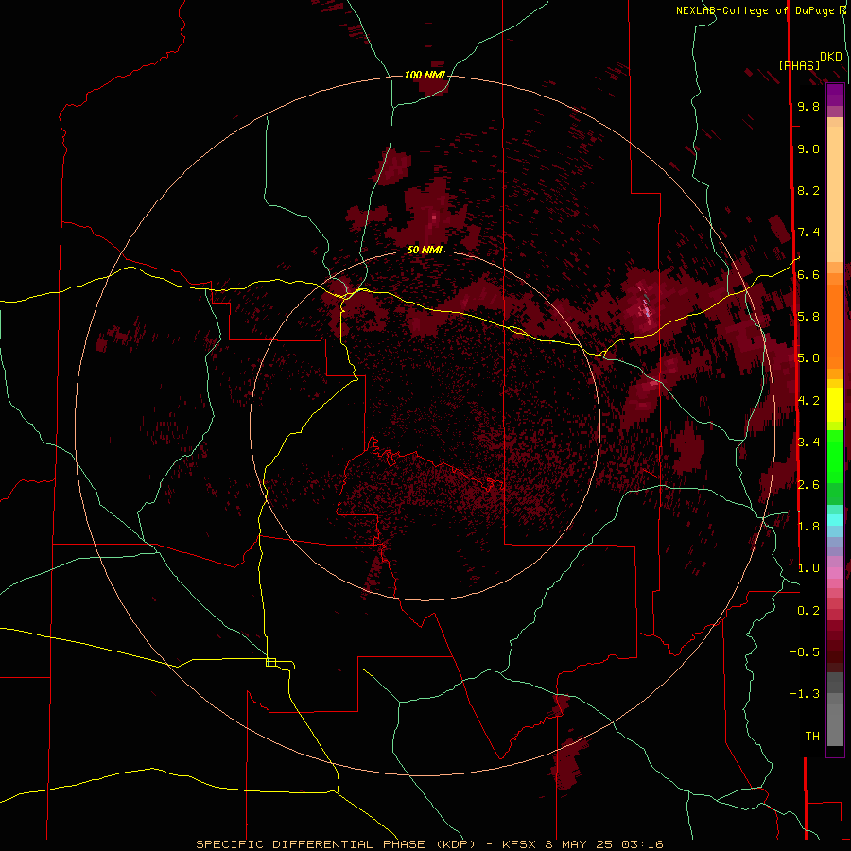Click the 5.0 scale value
The image size is (851, 851).
[x=808, y=358]
